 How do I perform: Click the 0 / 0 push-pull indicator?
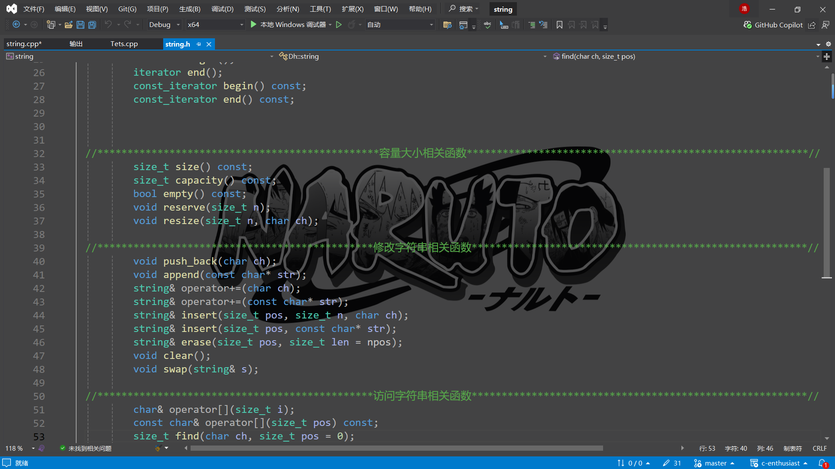634,463
